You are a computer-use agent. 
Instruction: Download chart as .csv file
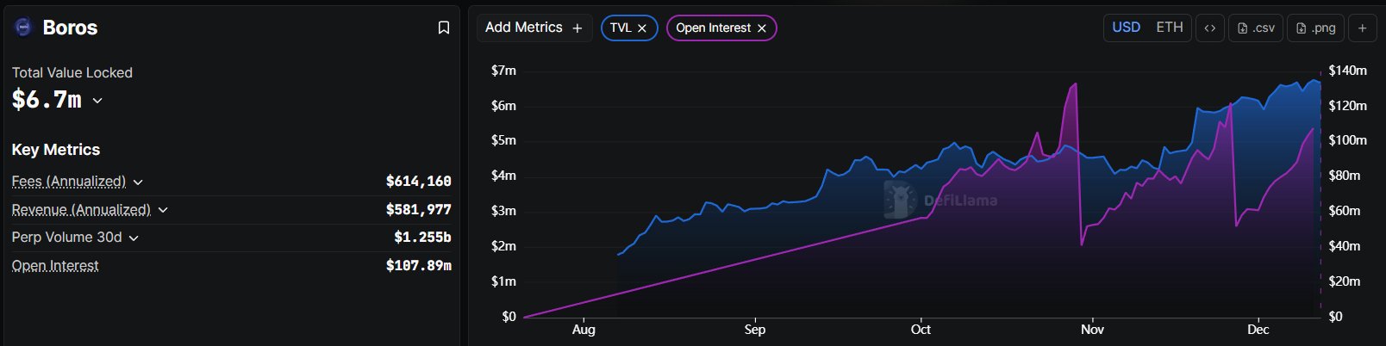[x=1256, y=28]
